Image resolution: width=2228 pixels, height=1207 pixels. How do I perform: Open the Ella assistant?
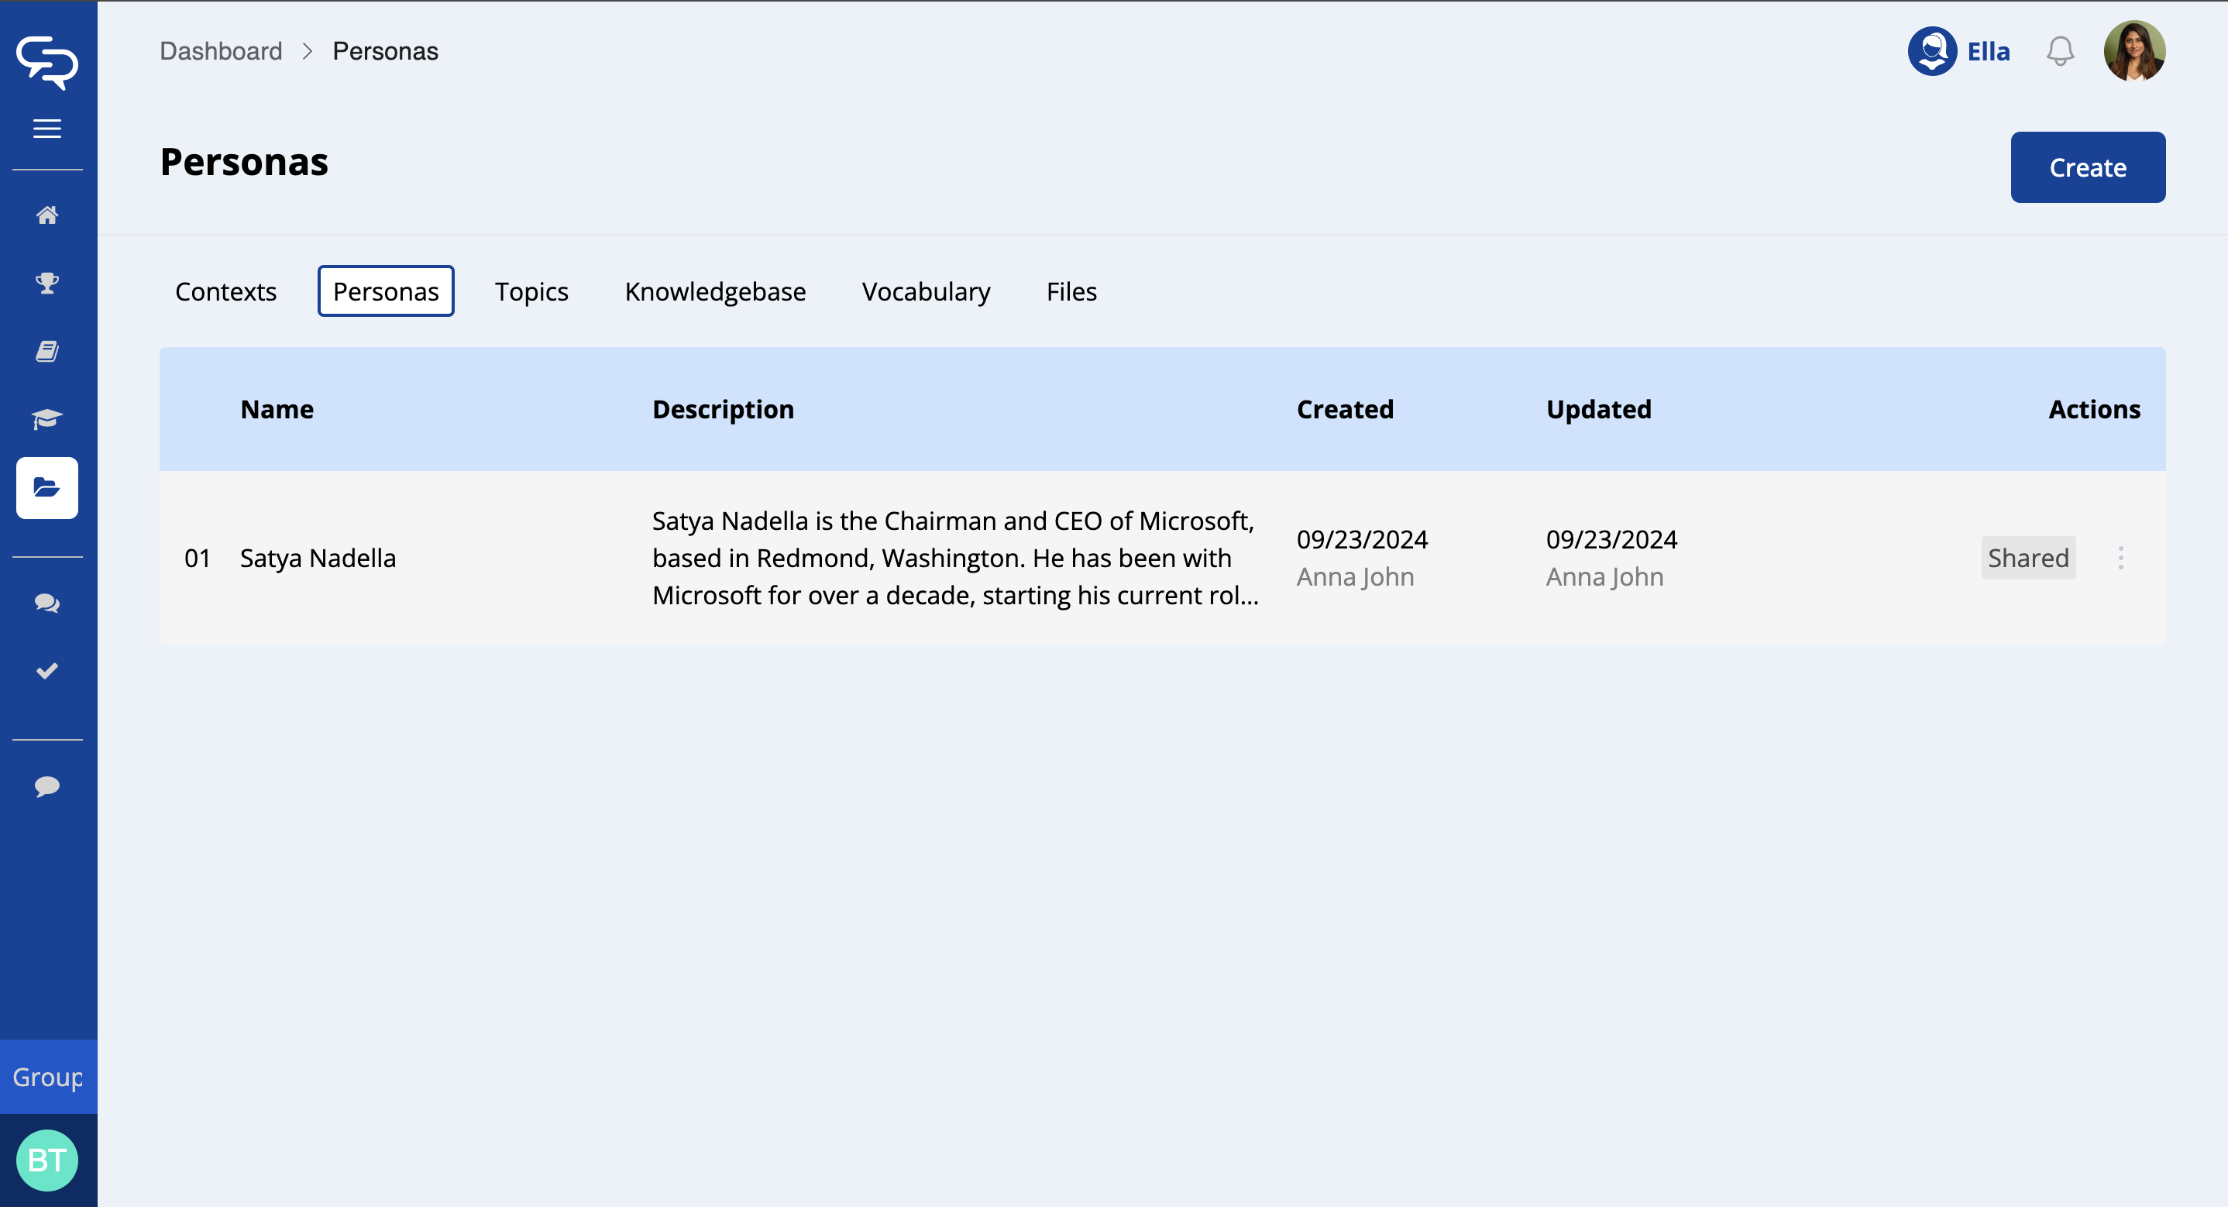pyautogui.click(x=1958, y=51)
